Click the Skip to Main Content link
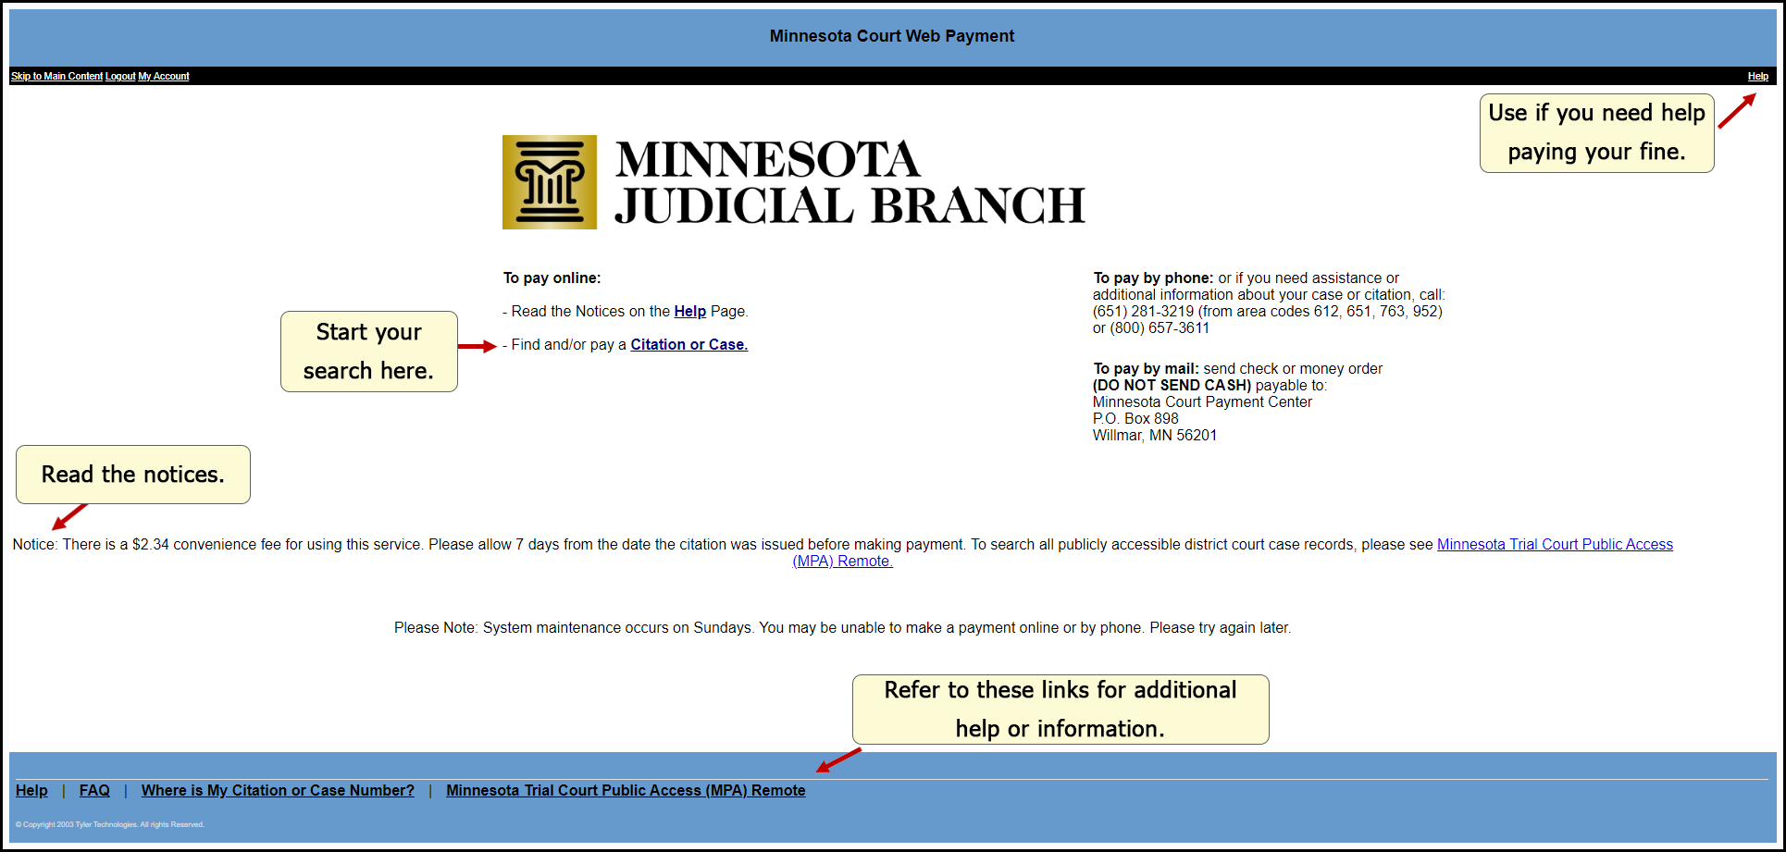The image size is (1786, 852). point(56,76)
